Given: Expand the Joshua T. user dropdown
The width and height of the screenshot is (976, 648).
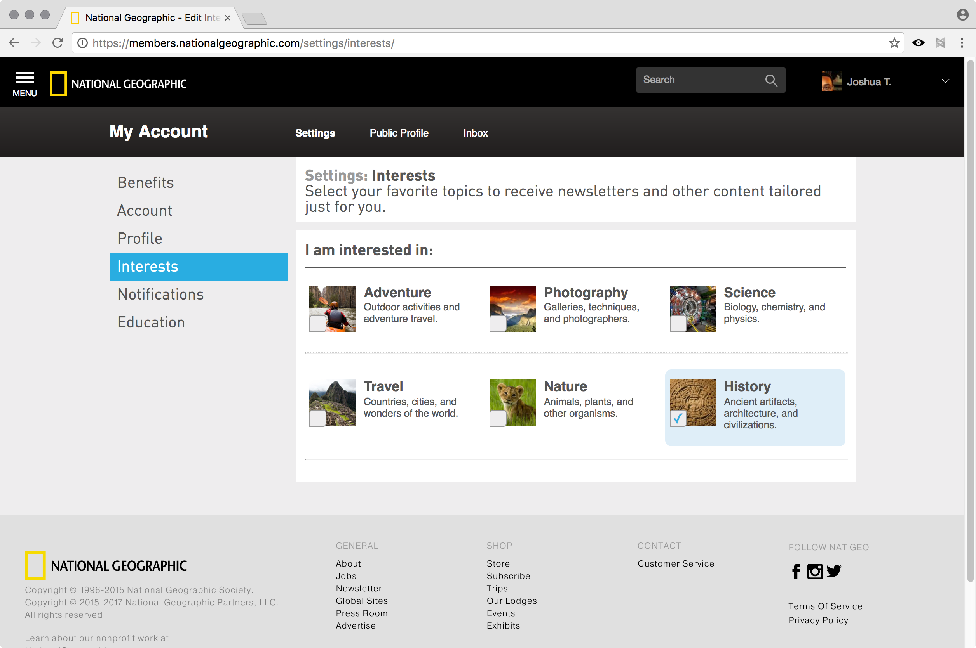Looking at the screenshot, I should (945, 81).
